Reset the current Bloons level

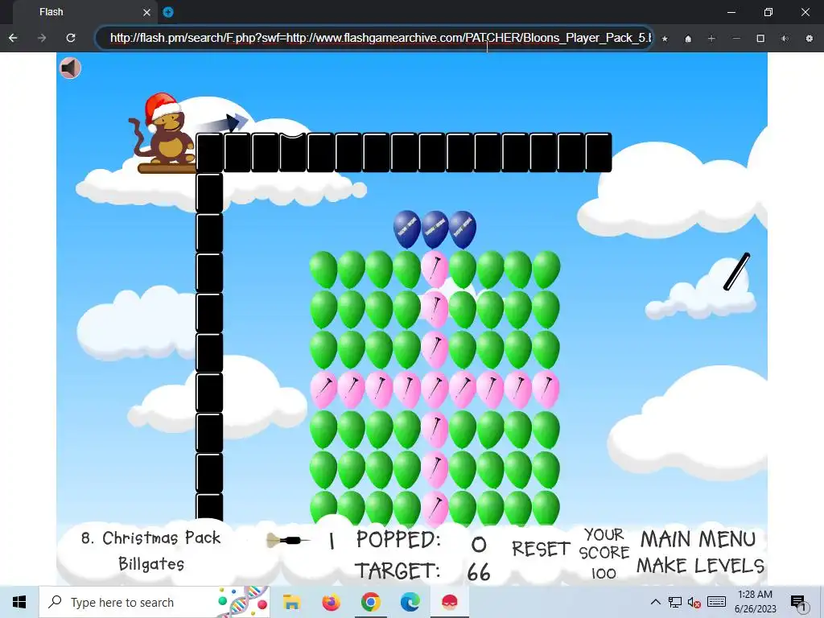pyautogui.click(x=541, y=549)
